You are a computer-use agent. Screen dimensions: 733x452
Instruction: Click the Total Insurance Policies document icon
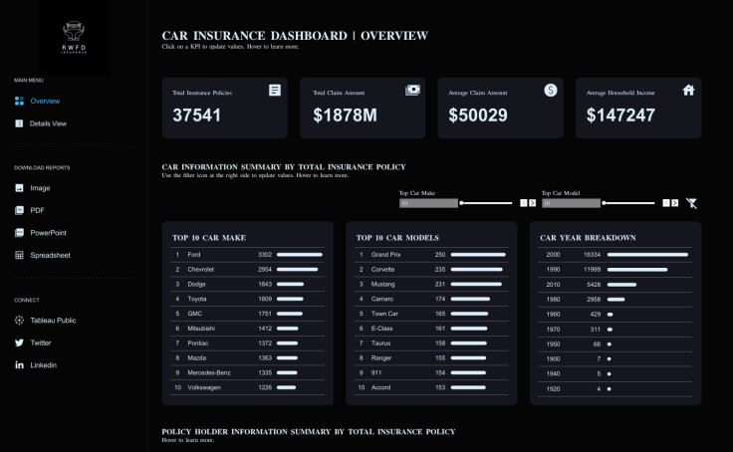[x=275, y=91]
